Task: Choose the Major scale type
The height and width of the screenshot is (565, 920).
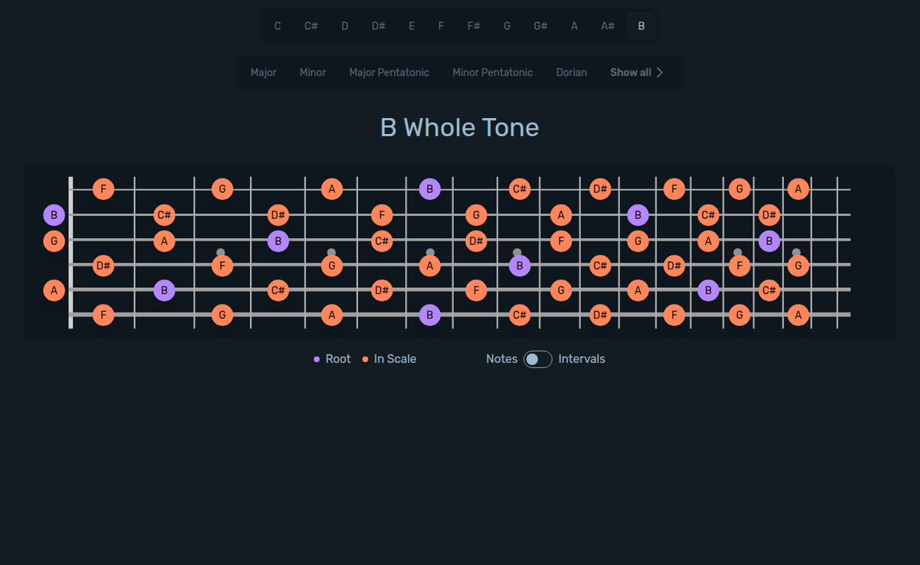Action: point(263,72)
